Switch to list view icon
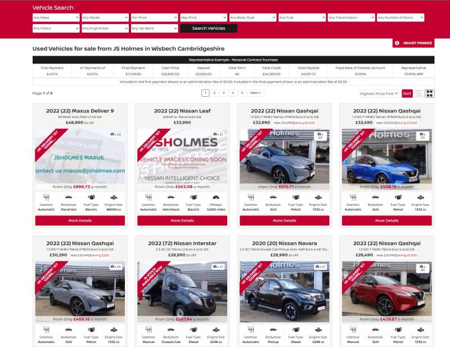The height and width of the screenshot is (347, 450). (x=418, y=93)
